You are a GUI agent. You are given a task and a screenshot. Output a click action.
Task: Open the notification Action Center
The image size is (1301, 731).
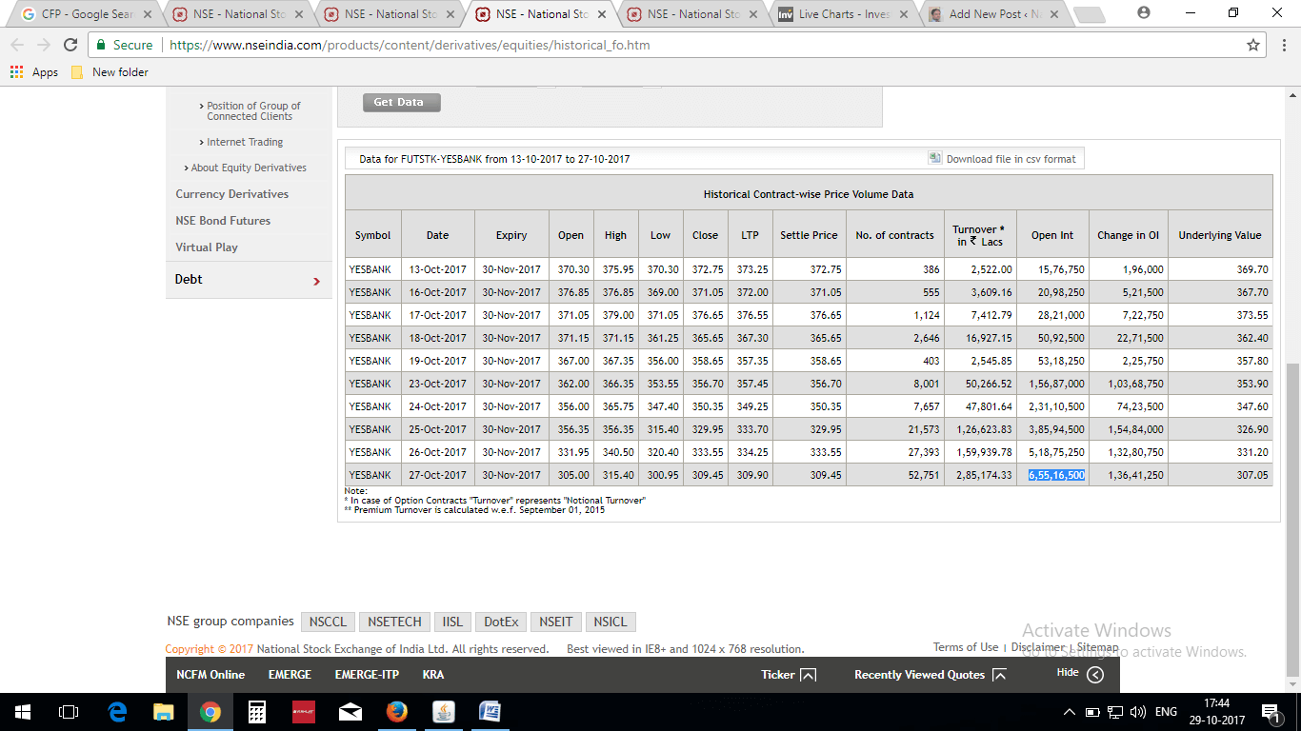coord(1270,712)
